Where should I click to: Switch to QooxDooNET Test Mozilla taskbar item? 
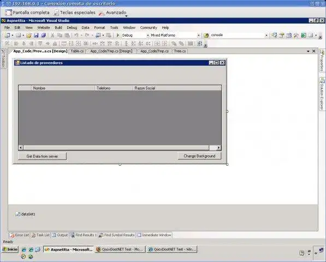[x=120, y=249]
